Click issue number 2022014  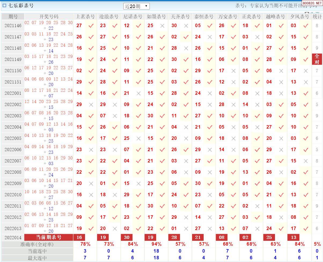(13, 238)
